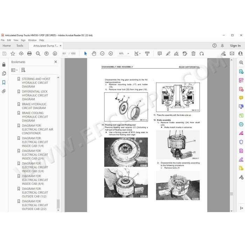Open the Export PDF tool in right pane
The image size is (245, 245).
point(241,71)
